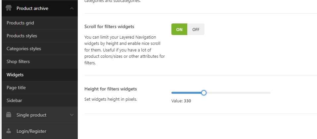317x139 pixels.
Task: Click the Single product bag icon
Action: 9,115
